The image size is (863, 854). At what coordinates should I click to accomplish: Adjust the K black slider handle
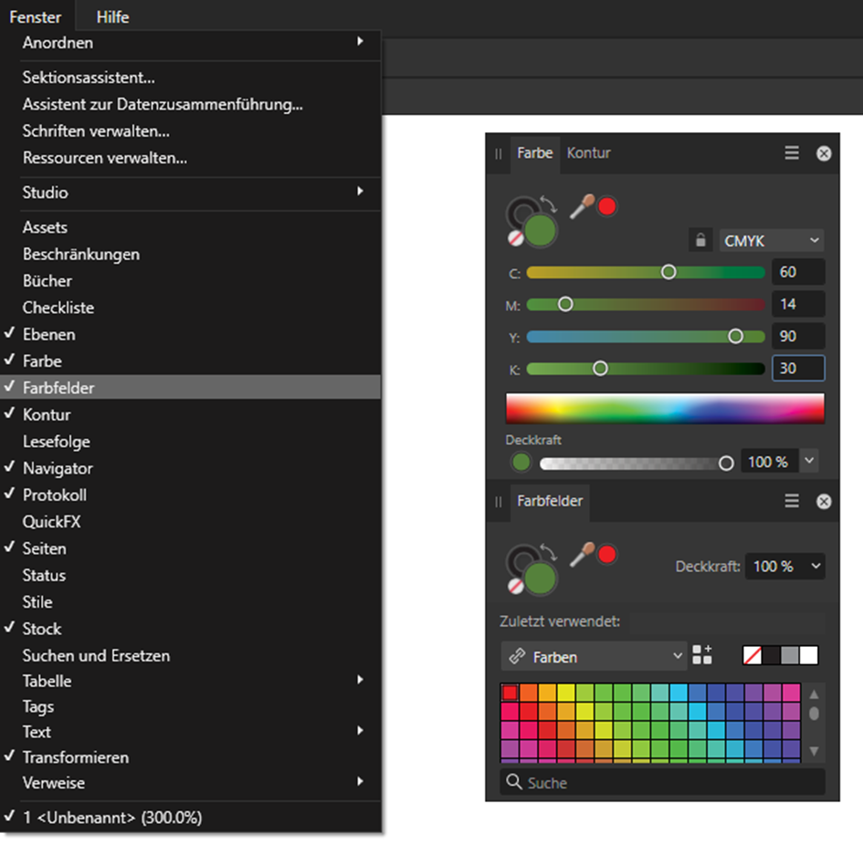[x=600, y=368]
